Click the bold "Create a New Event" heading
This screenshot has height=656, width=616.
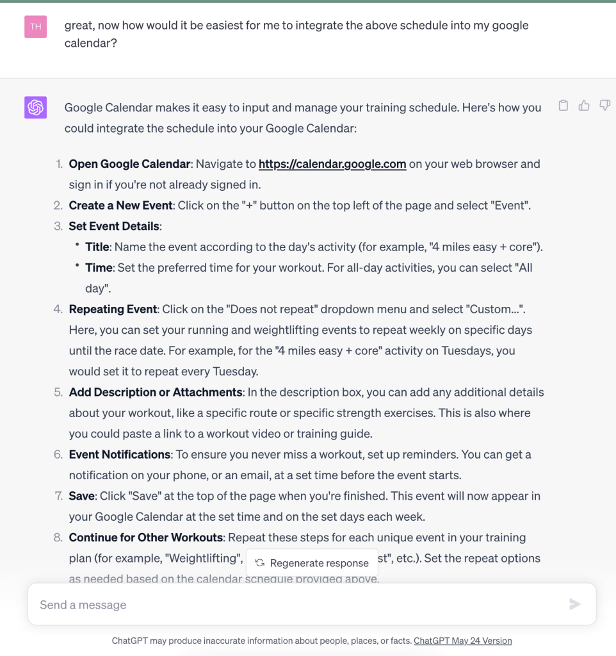[x=120, y=206]
